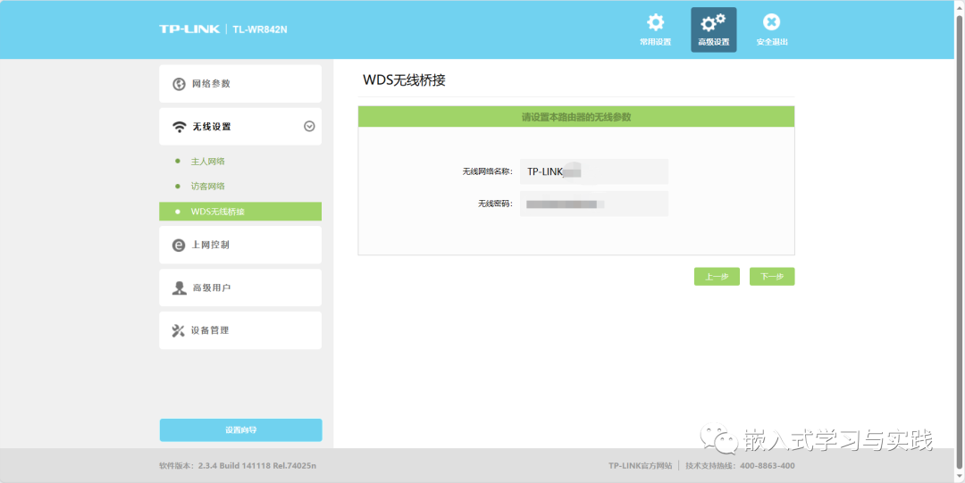Click the TP-LINK logo
The image size is (965, 483).
[189, 29]
